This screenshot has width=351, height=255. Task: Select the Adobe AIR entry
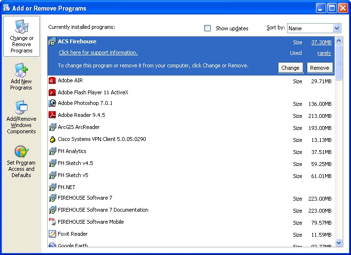tap(191, 81)
